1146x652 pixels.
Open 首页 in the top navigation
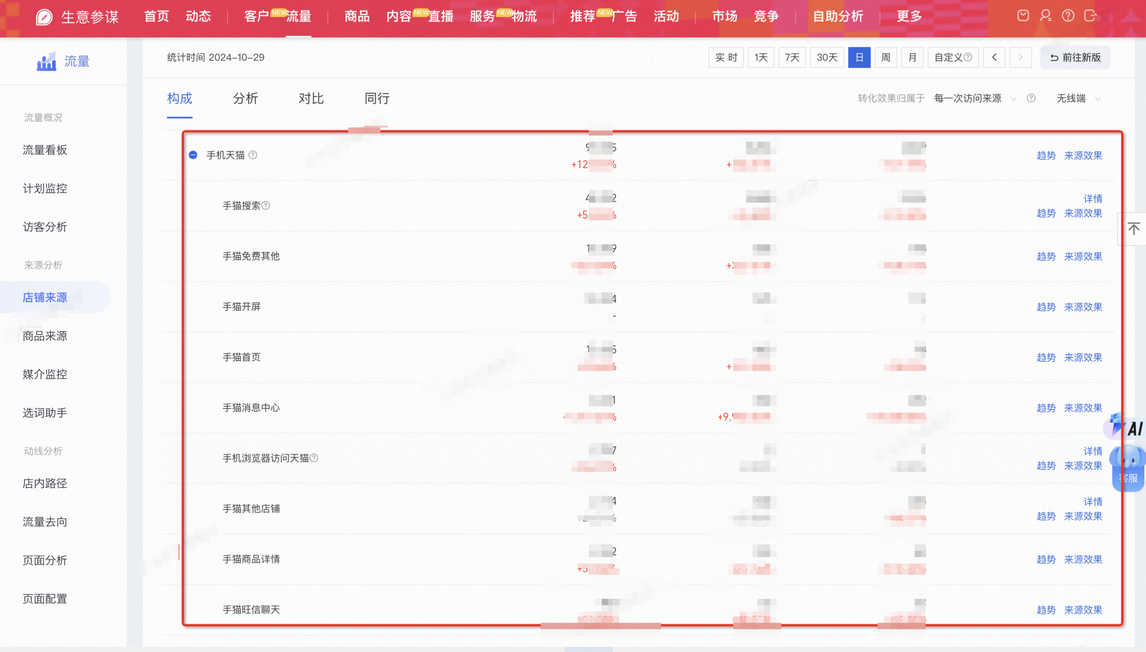156,16
